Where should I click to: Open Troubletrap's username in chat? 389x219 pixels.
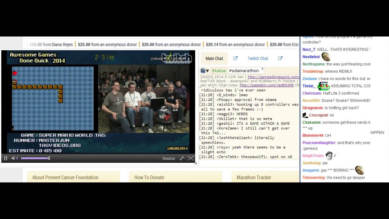pos(313,71)
